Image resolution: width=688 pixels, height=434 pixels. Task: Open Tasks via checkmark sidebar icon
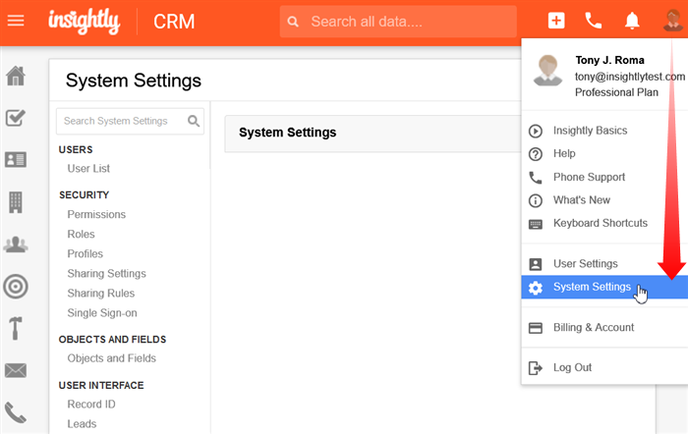click(x=16, y=118)
